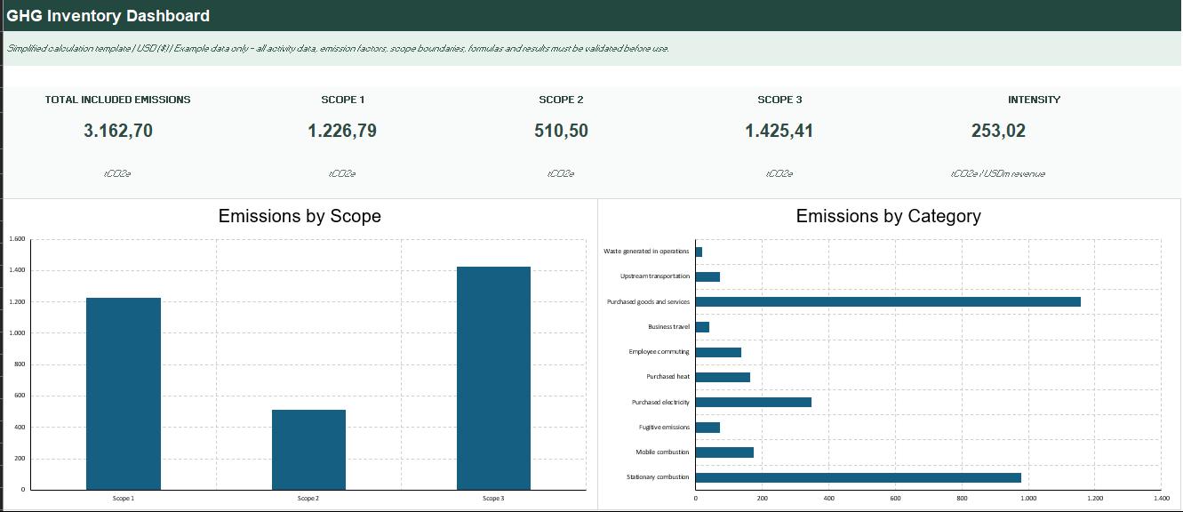Image resolution: width=1183 pixels, height=512 pixels.
Task: Click the 1.400 tick on the category chart axis
Action: point(1161,499)
